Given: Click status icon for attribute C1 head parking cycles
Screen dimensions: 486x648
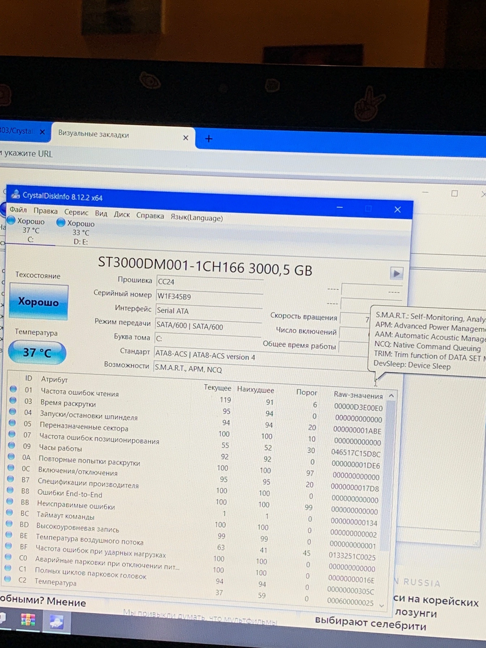Looking at the screenshot, I should (x=6, y=569).
